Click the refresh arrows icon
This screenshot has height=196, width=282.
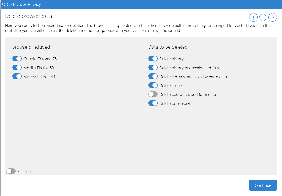[263, 17]
